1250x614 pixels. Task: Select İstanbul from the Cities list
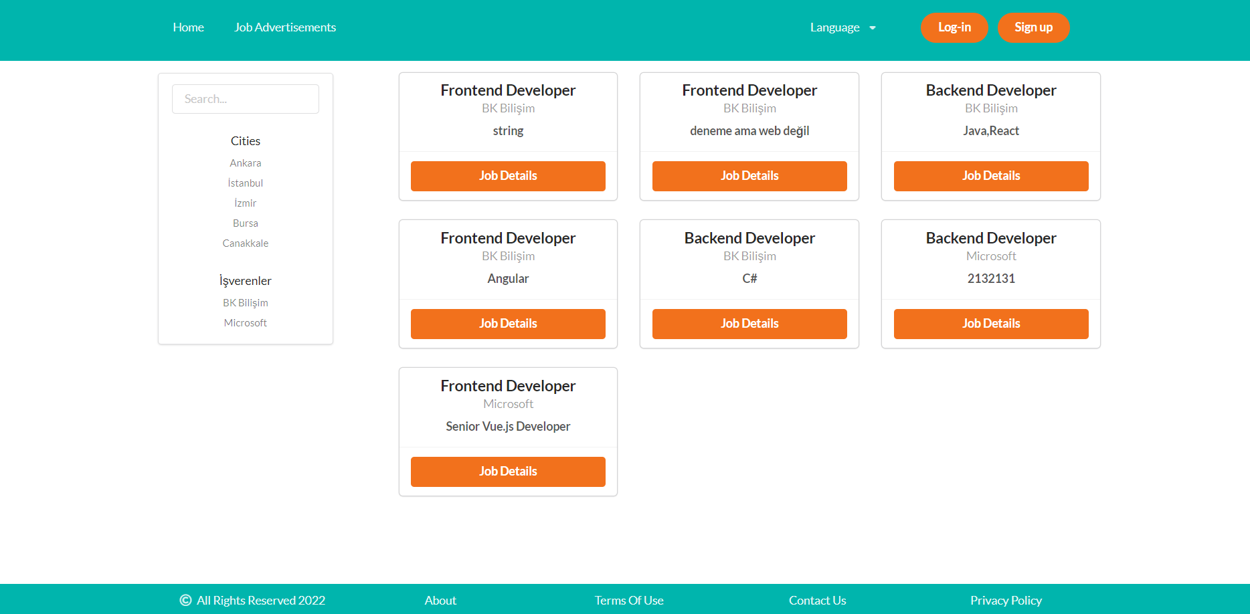[245, 183]
